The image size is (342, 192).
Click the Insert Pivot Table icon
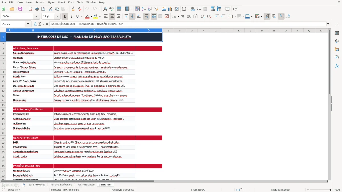[177, 9]
